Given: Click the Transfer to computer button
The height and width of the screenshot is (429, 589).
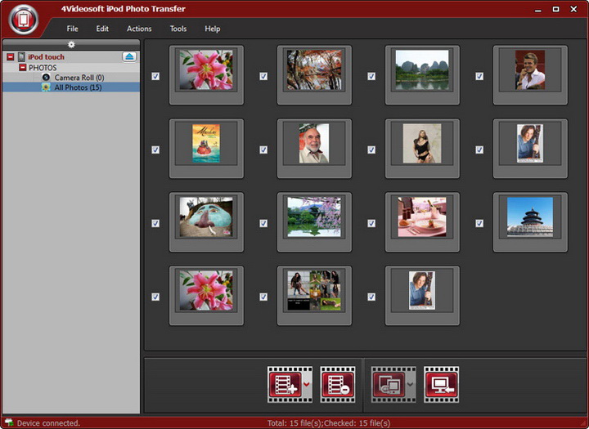Looking at the screenshot, I should tap(442, 385).
